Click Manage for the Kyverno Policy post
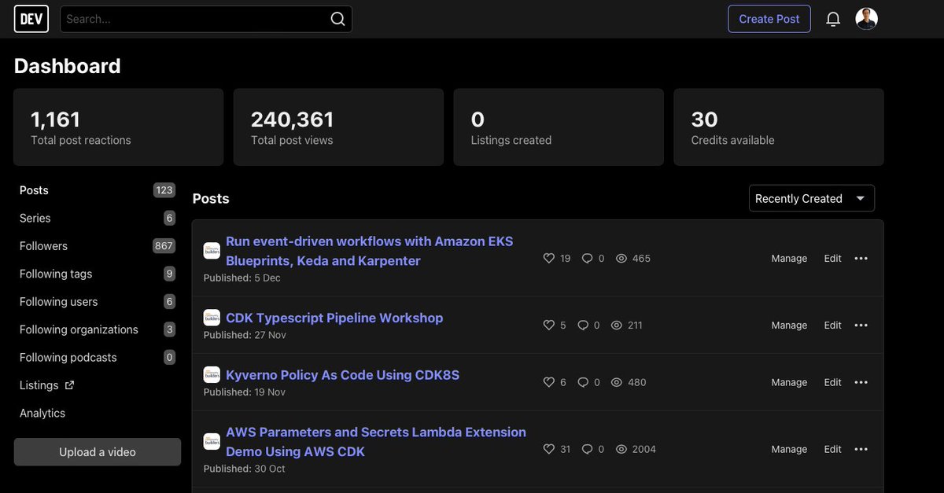This screenshot has height=493, width=944. (789, 382)
